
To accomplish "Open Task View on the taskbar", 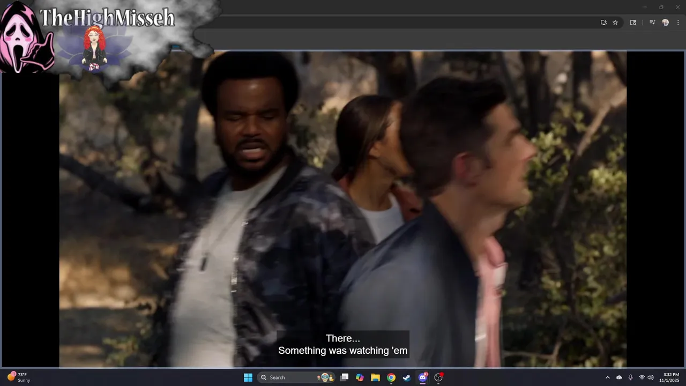I will click(345, 377).
